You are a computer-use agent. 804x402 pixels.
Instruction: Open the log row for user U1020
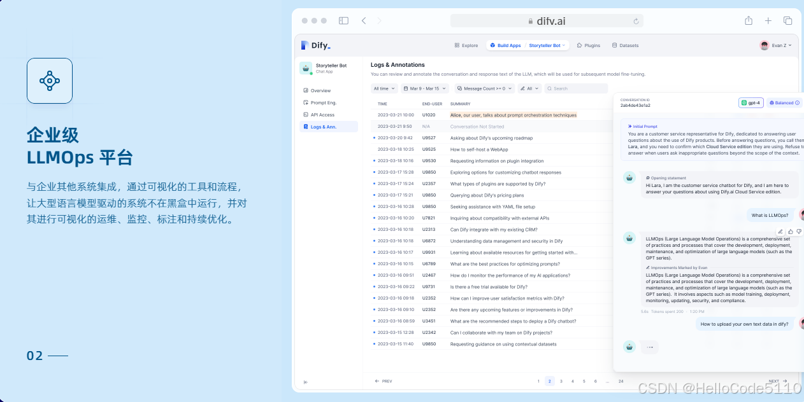tap(492, 115)
